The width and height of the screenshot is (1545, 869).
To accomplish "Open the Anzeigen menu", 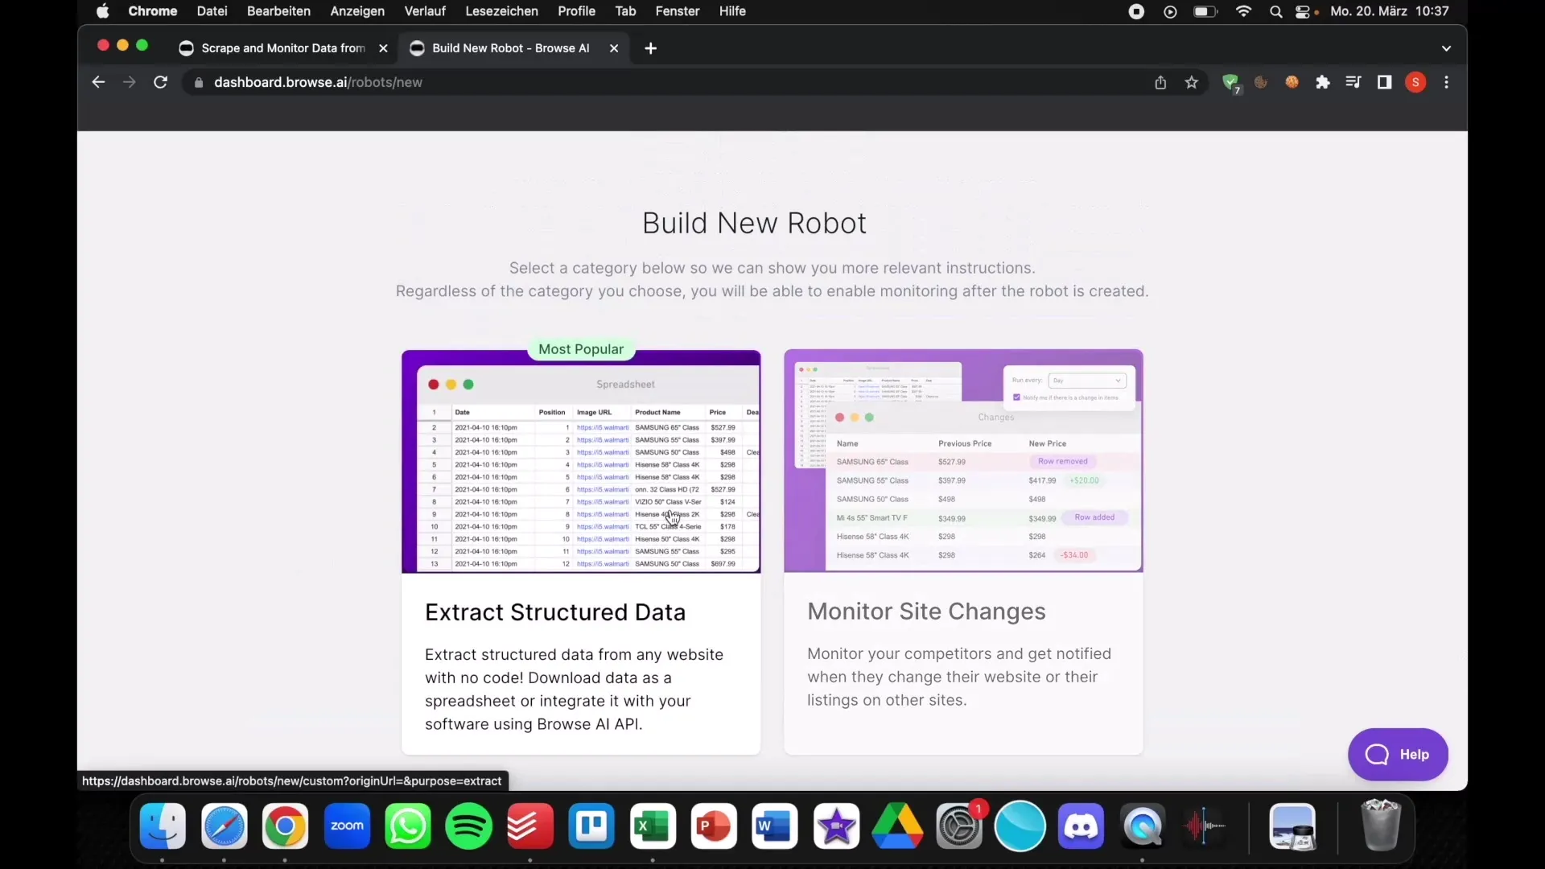I will [357, 11].
